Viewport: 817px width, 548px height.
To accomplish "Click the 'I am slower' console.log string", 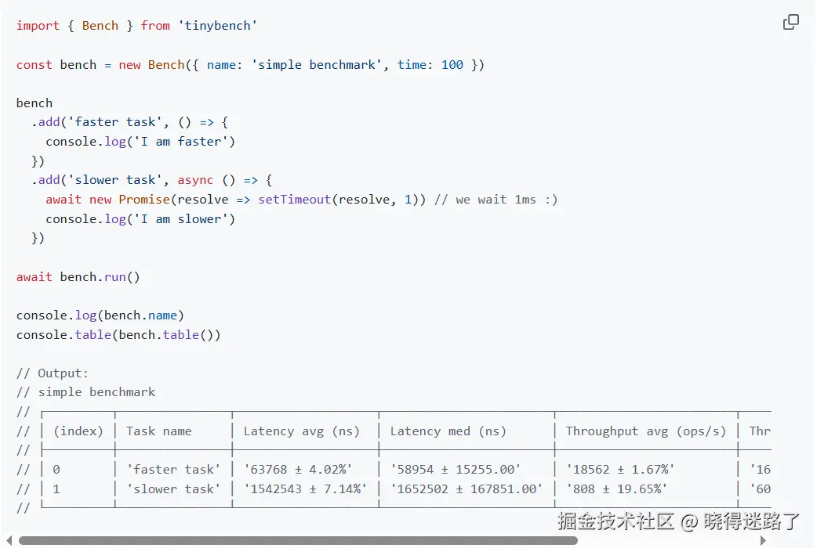I will [x=181, y=219].
